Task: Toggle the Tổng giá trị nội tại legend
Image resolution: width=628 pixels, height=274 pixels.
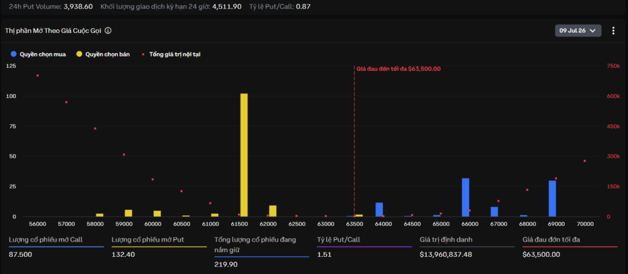Action: 171,54
